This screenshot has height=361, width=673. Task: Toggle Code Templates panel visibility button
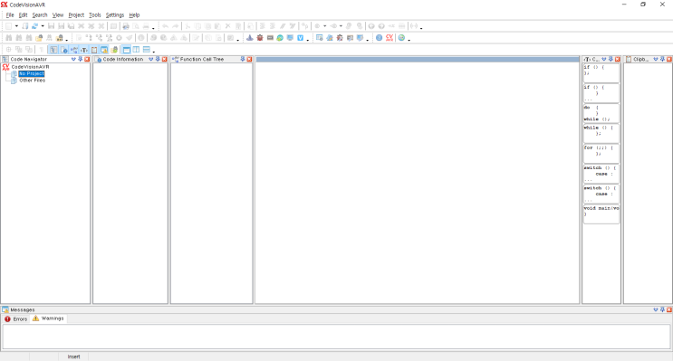pyautogui.click(x=84, y=50)
